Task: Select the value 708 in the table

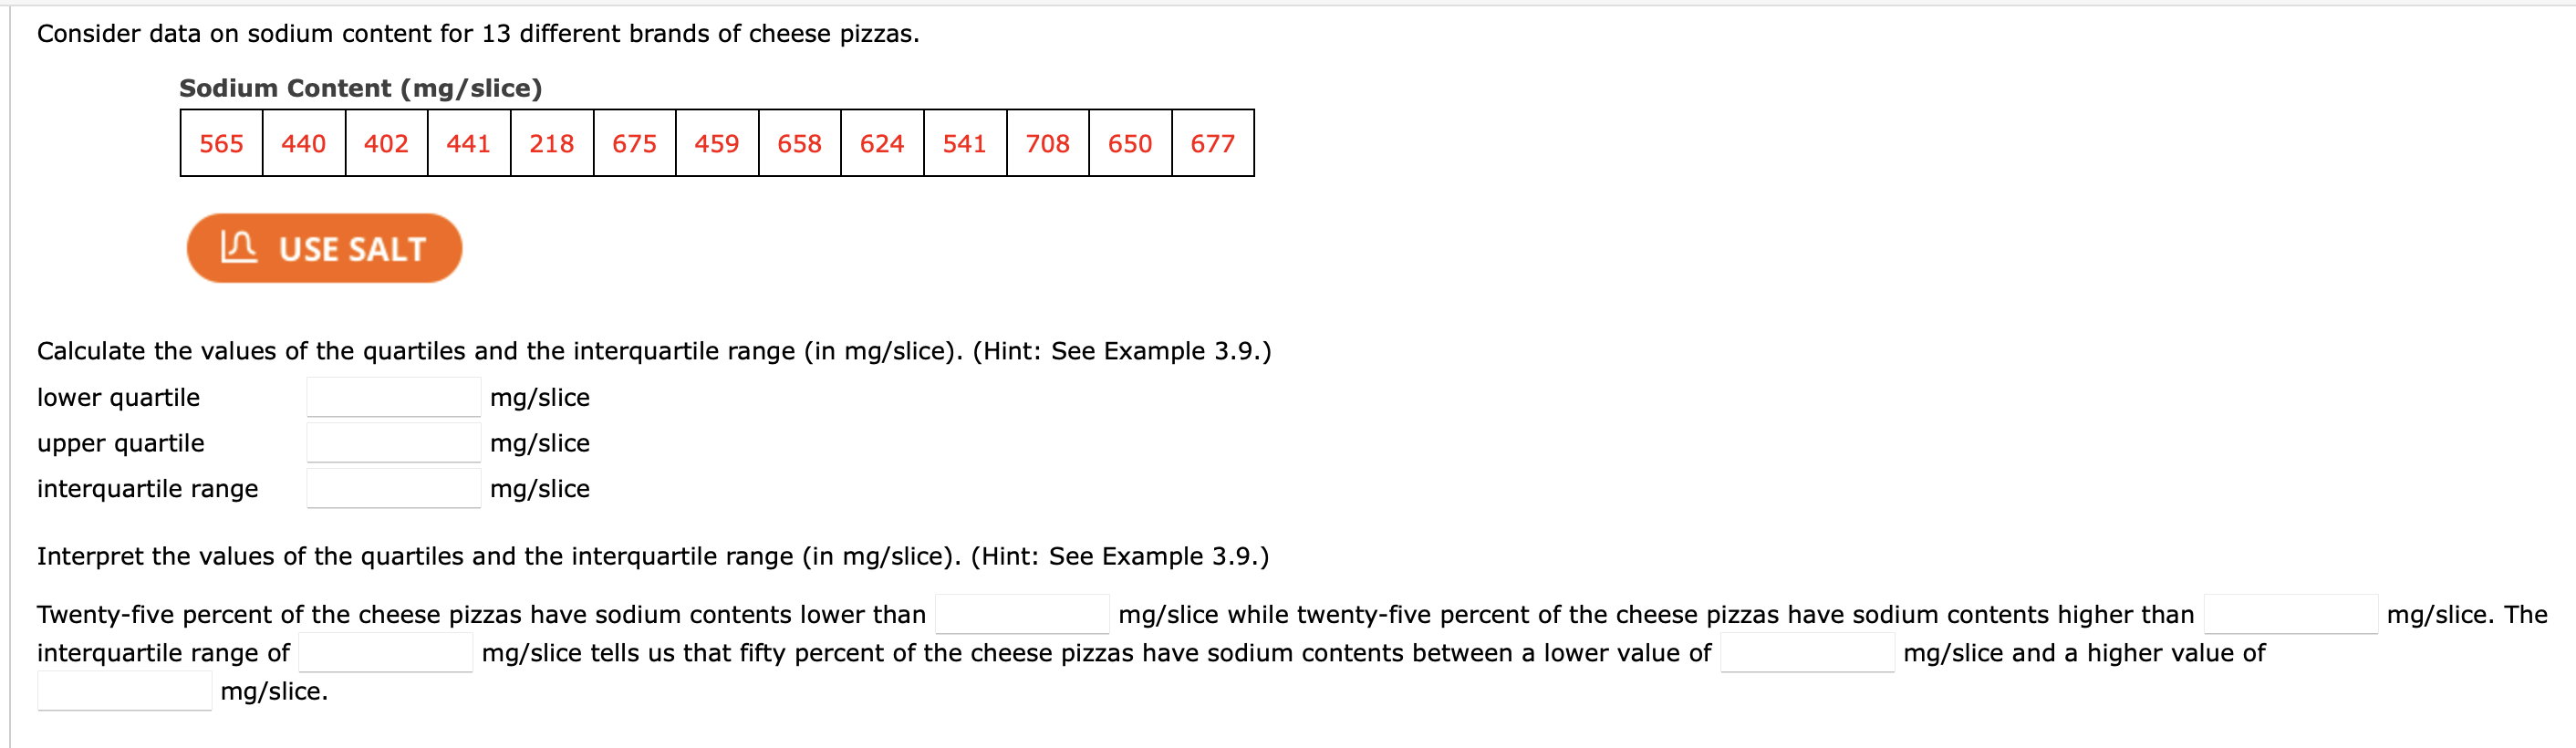Action: (x=1048, y=143)
